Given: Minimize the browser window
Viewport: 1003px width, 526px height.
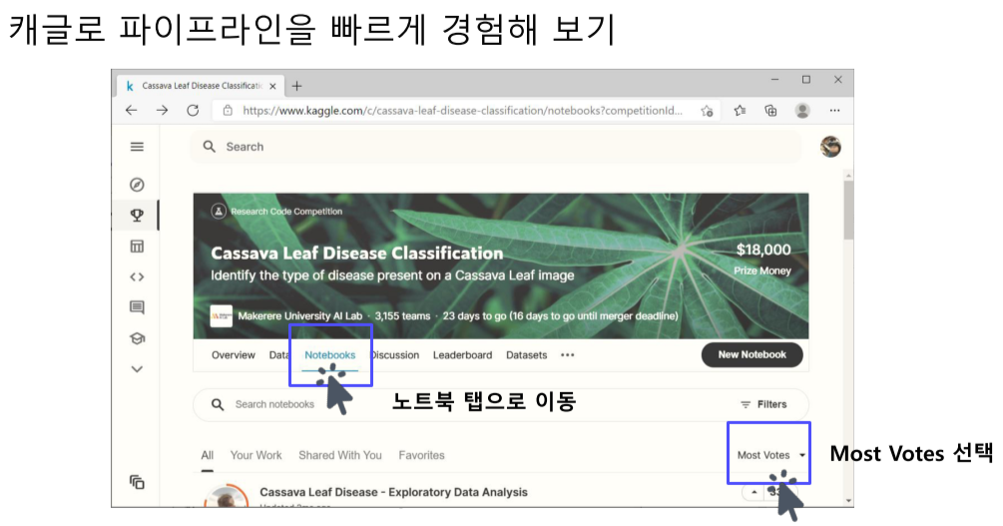Looking at the screenshot, I should (774, 79).
